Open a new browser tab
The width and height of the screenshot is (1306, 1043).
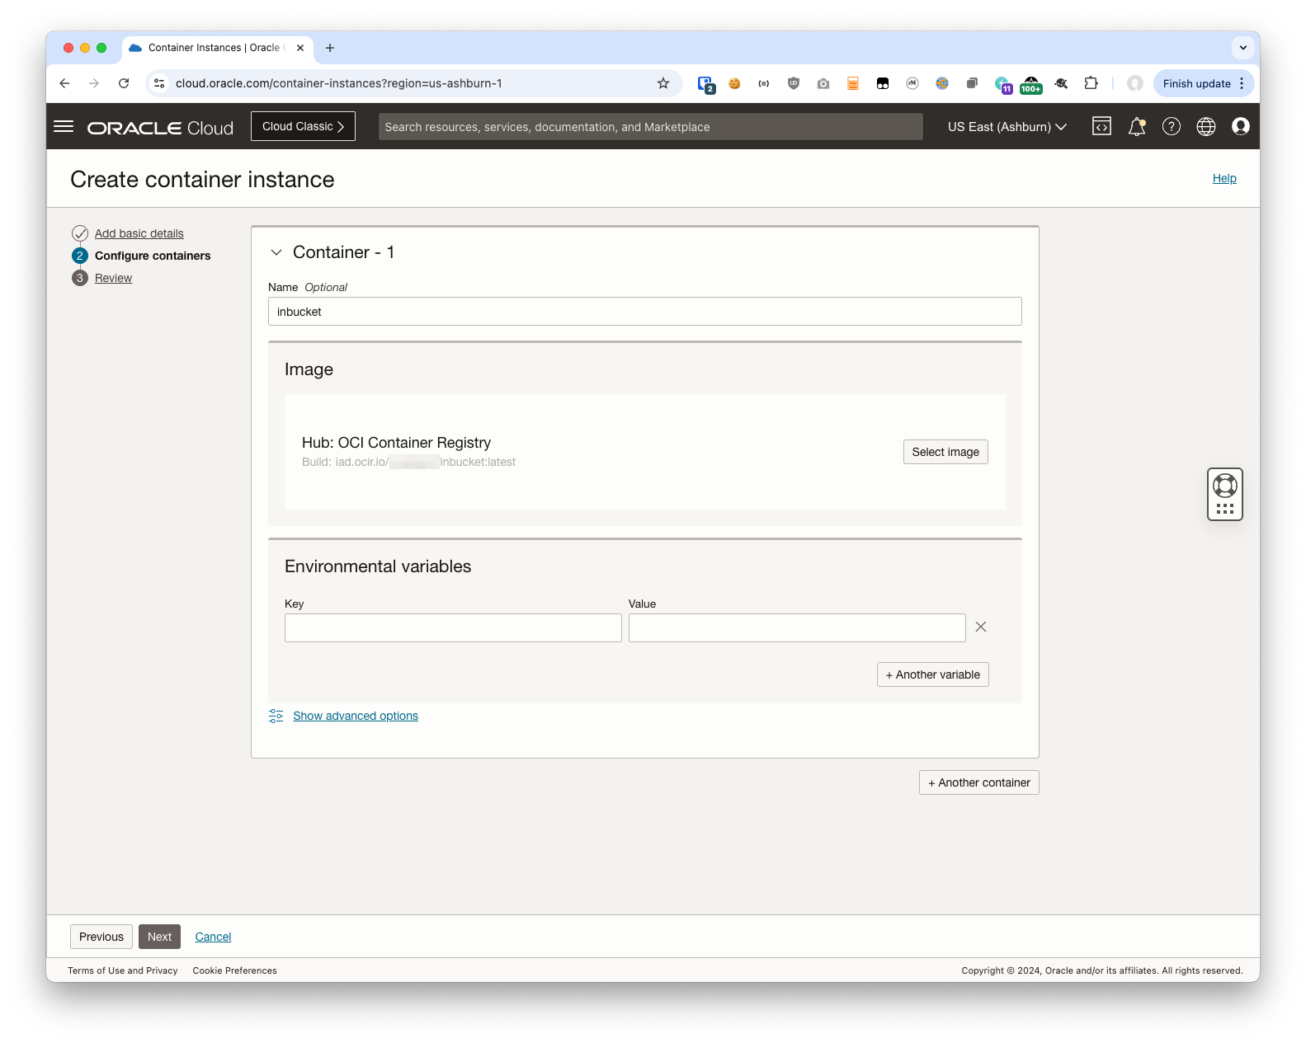coord(330,48)
